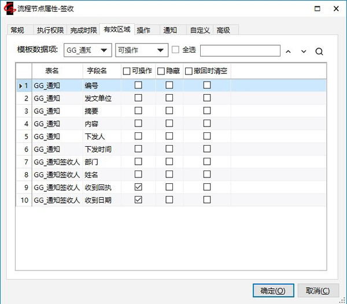The height and width of the screenshot is (304, 347).
Task: Click the up arrow navigation icon
Action: pyautogui.click(x=289, y=51)
